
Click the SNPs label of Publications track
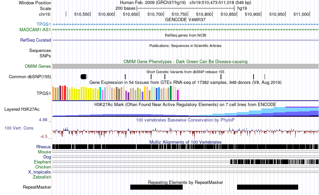45,56
